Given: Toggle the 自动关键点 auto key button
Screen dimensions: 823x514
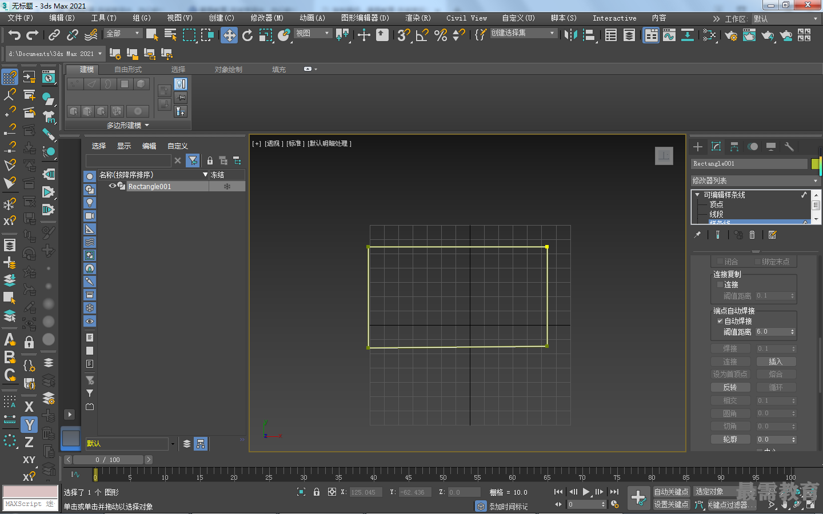Looking at the screenshot, I should click(x=671, y=492).
